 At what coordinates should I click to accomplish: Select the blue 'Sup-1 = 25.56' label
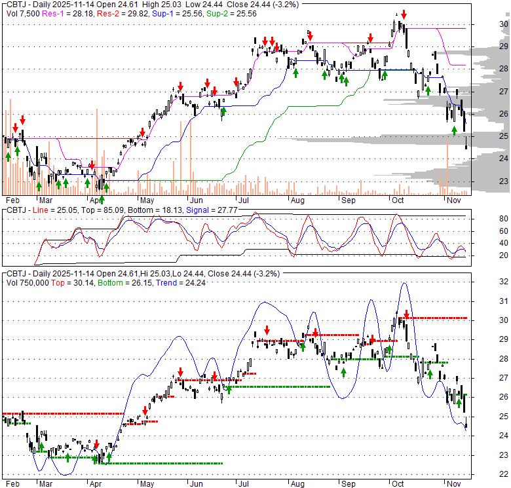tap(178, 14)
